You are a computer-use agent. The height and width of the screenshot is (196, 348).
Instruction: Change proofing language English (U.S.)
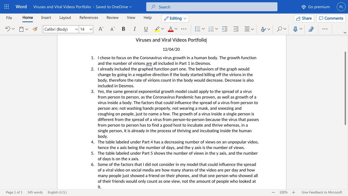pos(57,192)
